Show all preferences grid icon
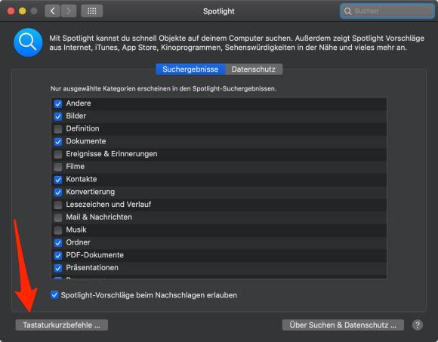The height and width of the screenshot is (342, 438). click(x=92, y=11)
